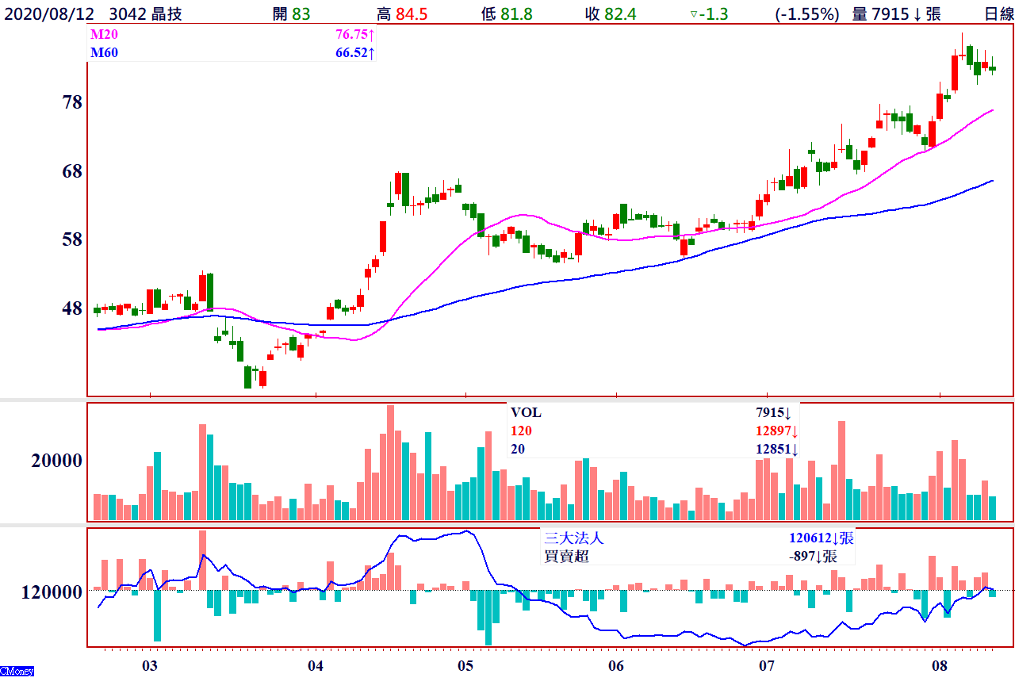The height and width of the screenshot is (693, 1015).
Task: Click the M60 value 66.52
Action: click(x=355, y=53)
